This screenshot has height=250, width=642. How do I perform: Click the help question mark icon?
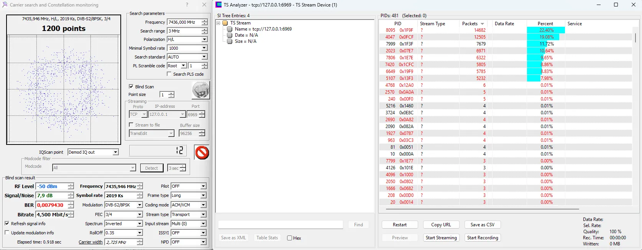(x=187, y=5)
